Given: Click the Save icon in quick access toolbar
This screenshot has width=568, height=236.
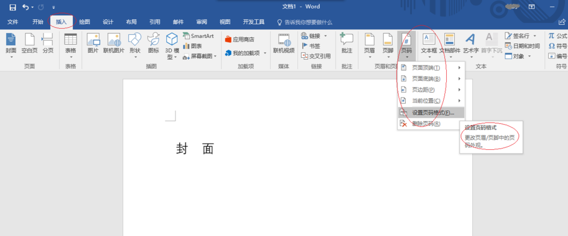Looking at the screenshot, I should pyautogui.click(x=13, y=7).
